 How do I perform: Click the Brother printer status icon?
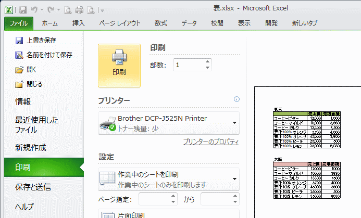coord(108,123)
